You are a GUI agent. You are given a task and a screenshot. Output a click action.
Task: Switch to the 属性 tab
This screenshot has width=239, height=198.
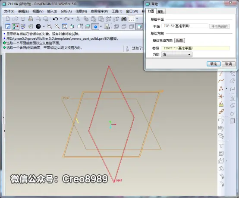point(160,12)
